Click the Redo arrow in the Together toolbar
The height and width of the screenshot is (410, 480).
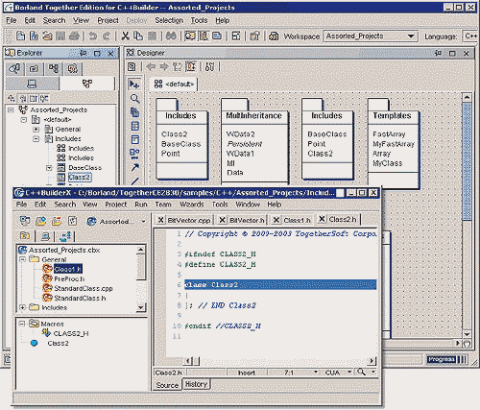pos(107,36)
